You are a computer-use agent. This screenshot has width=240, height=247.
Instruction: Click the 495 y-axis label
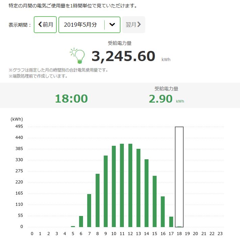[19, 126]
